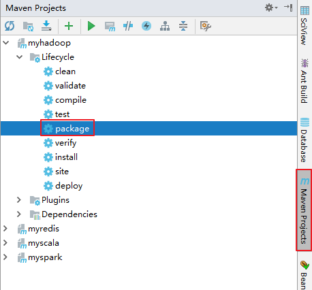Open the Database side tab
The height and width of the screenshot is (290, 312).
(x=305, y=140)
